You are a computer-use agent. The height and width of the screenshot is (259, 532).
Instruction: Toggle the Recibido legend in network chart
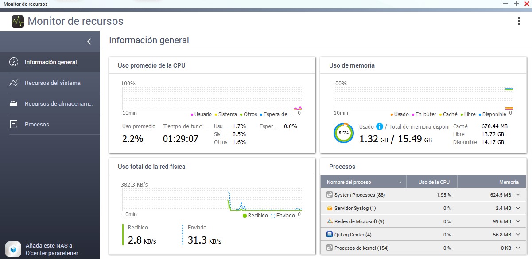255,216
